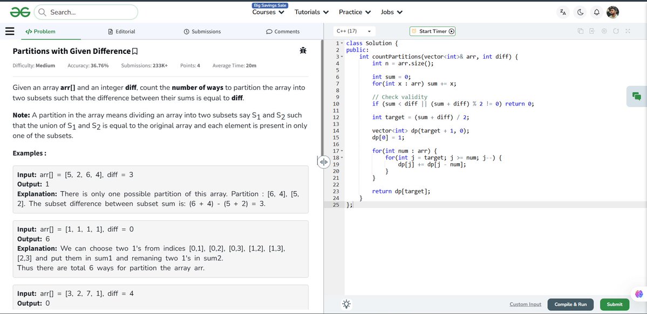Click the import/export code icon in editor
The height and width of the screenshot is (314, 647).
click(592, 31)
